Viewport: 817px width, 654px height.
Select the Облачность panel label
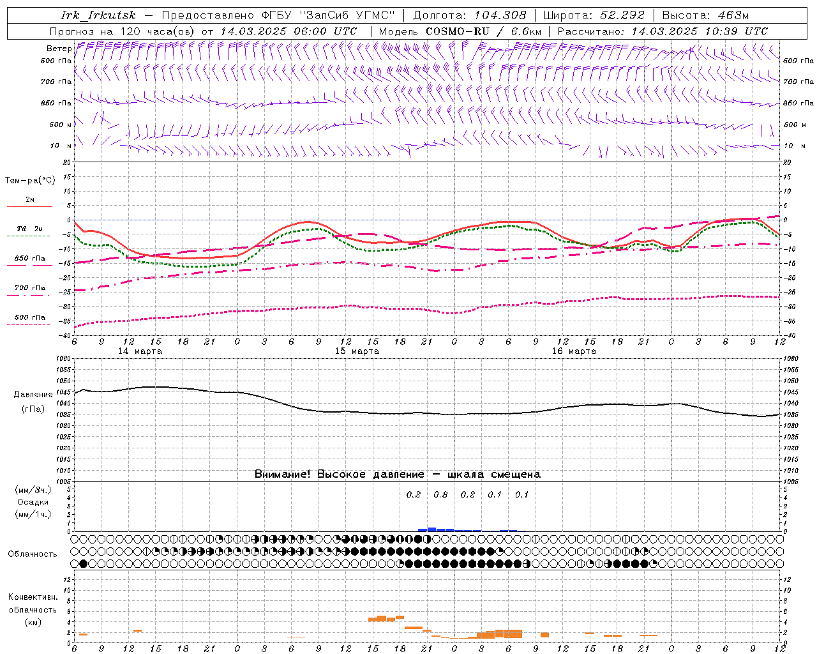coord(33,554)
